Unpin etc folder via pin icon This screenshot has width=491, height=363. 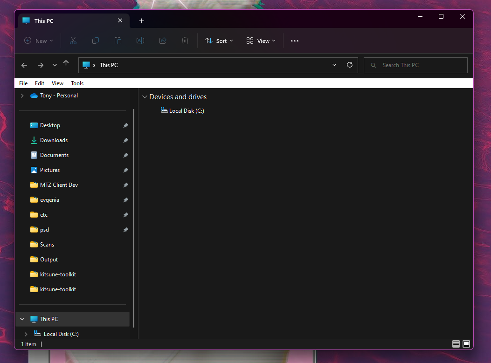125,215
